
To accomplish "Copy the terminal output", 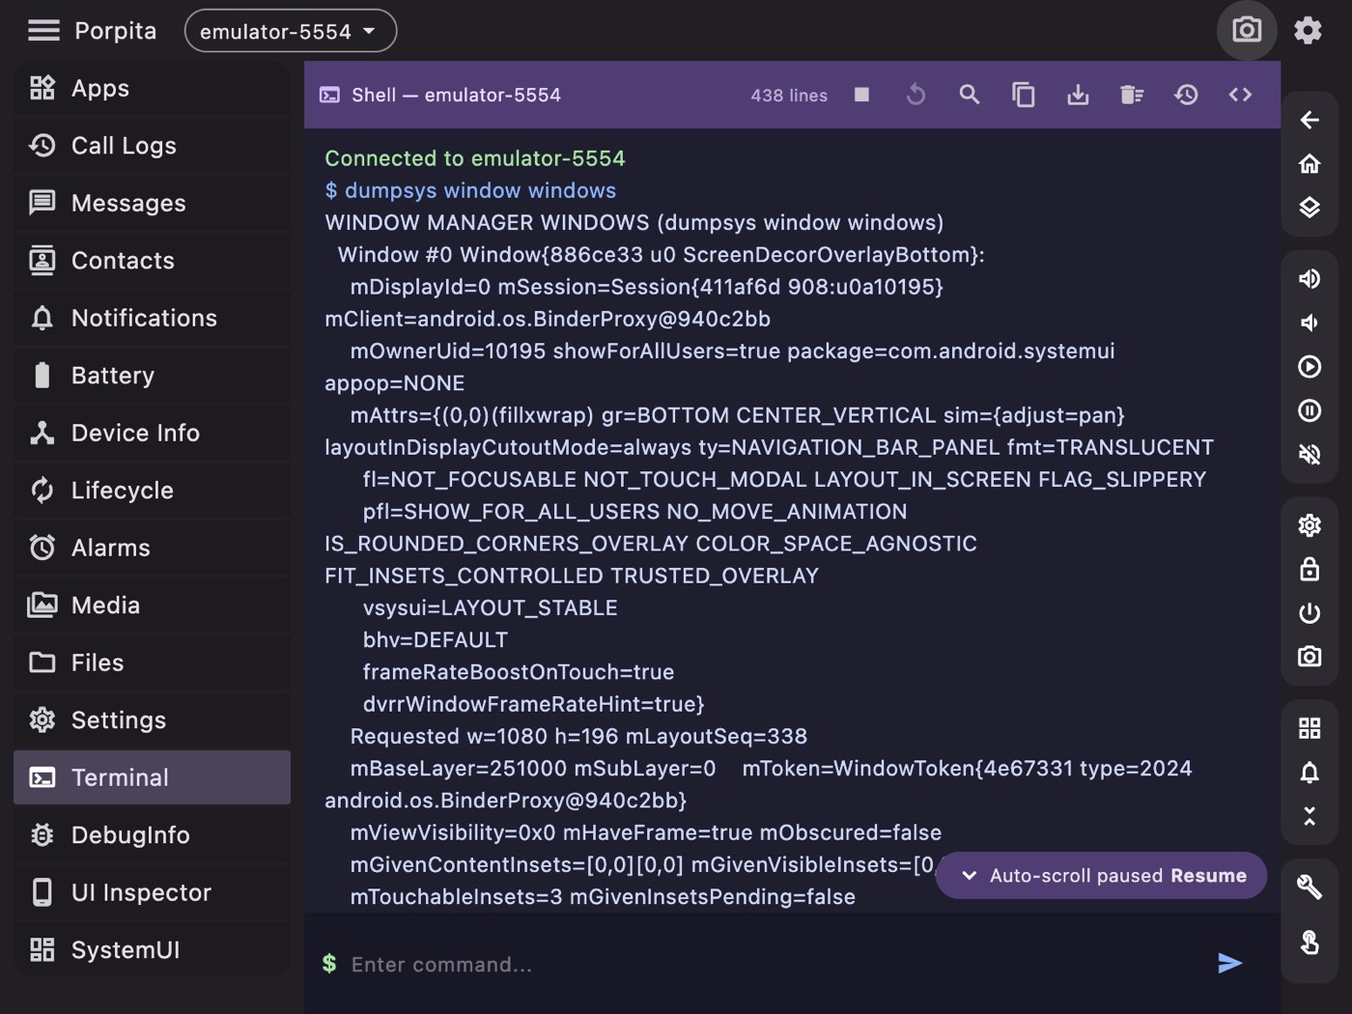I will tap(1024, 95).
